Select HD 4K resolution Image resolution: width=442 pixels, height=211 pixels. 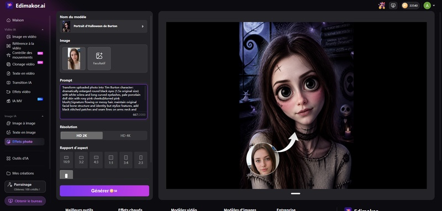point(125,135)
